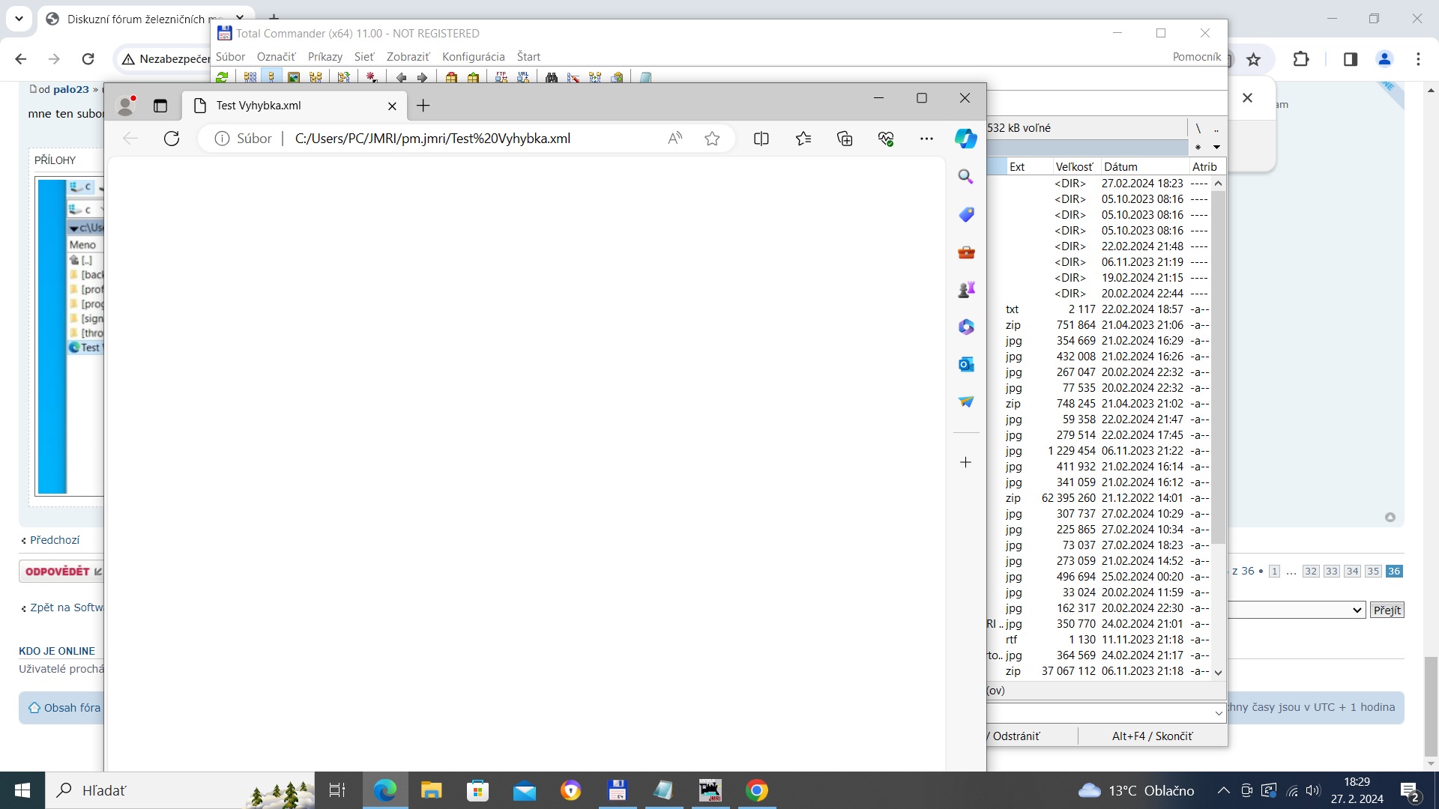Open Games chess icon in Edge sidebar
Screen dimensions: 1439x809
966,290
